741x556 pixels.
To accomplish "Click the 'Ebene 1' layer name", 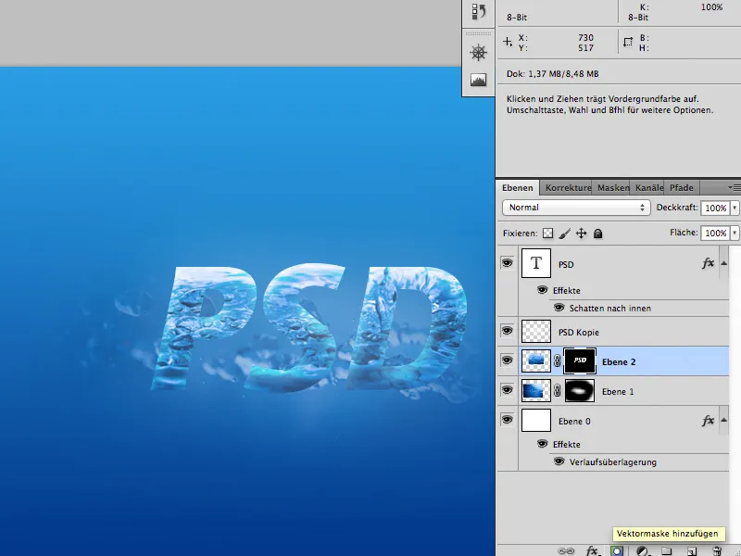I will [618, 391].
